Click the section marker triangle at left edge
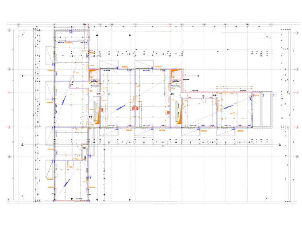This screenshot has height=226, width=302. (23, 144)
